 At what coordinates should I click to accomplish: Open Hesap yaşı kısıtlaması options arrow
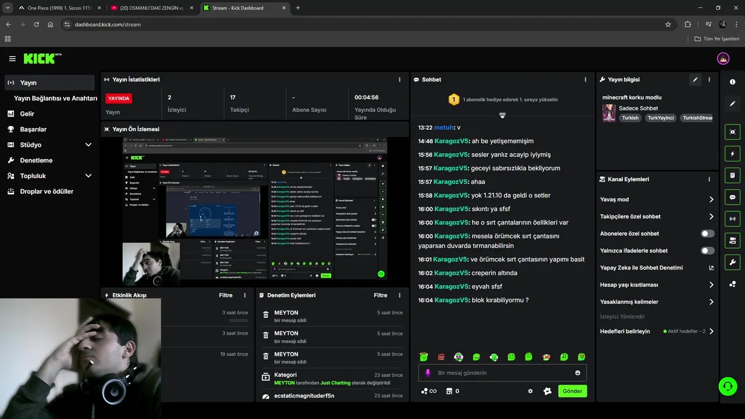[711, 285]
